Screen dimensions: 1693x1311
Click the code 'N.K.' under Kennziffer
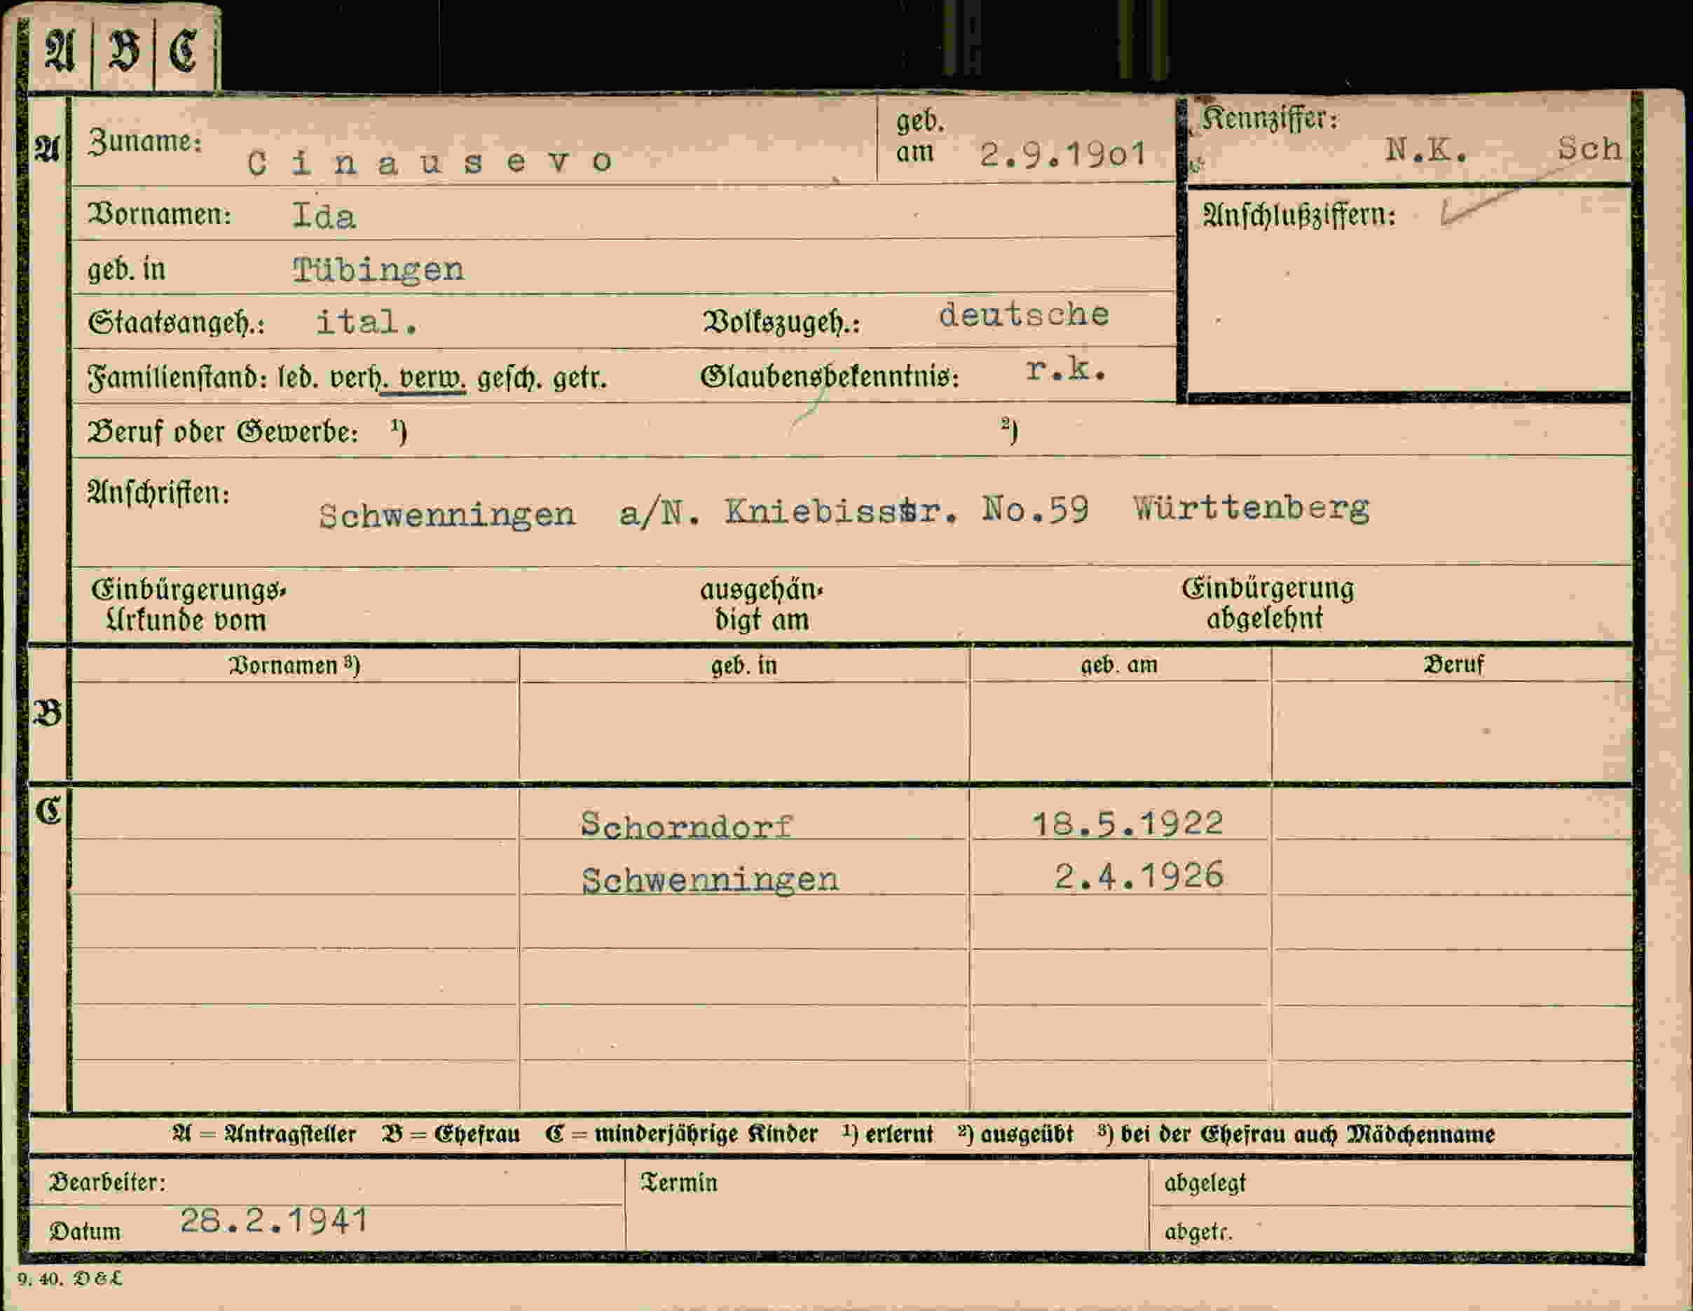click(x=1426, y=150)
